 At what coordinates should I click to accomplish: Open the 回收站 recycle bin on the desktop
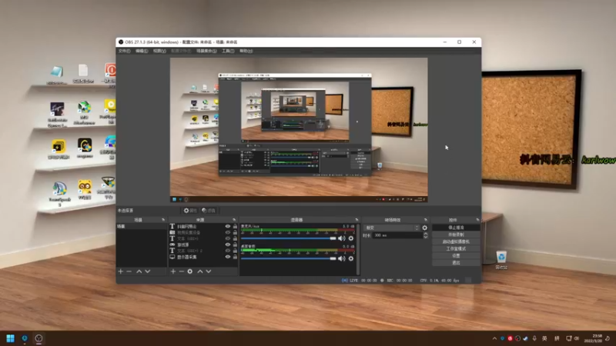(501, 260)
